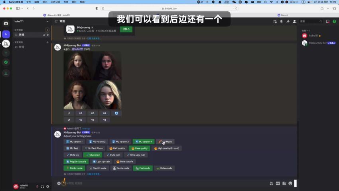Choose Style low setting
339x191 pixels.
click(73, 155)
